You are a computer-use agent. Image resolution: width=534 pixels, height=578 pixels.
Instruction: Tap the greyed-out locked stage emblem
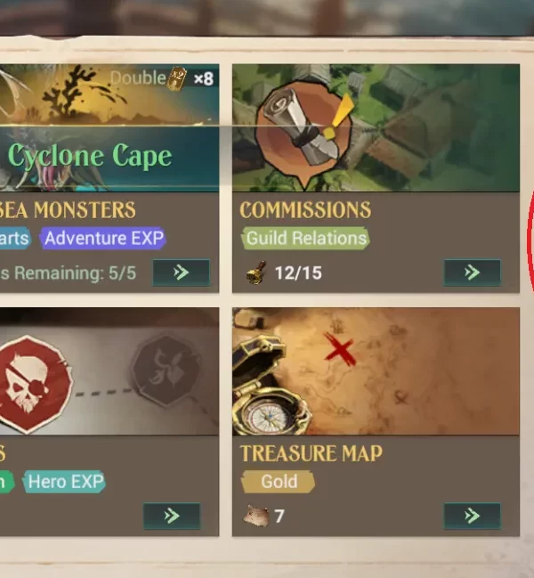(x=166, y=370)
